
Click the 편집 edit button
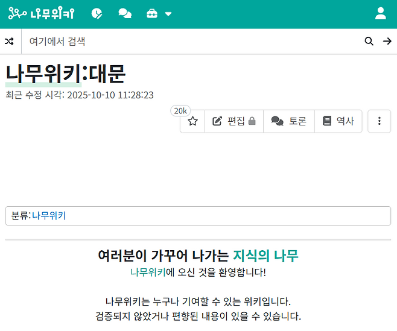click(x=234, y=121)
